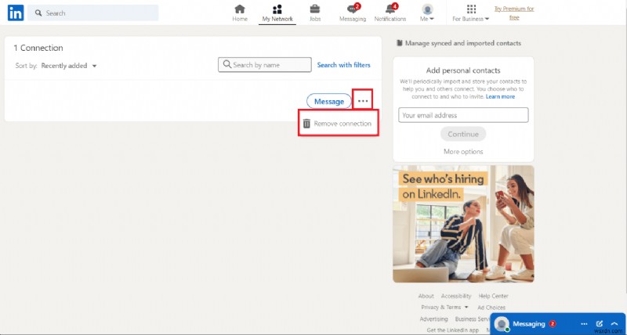Click the Search by name field
Viewport: 627px width, 335px height.
[264, 65]
